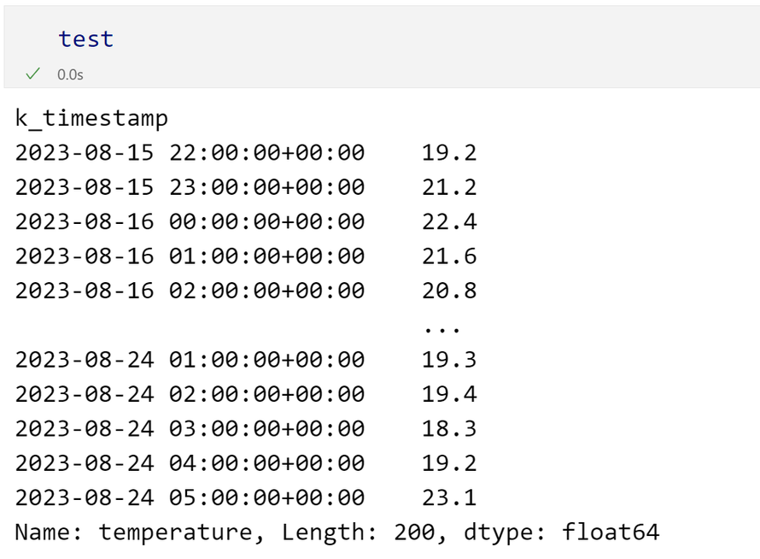This screenshot has width=760, height=559.
Task: Click the 0.0s execution time label
Action: click(70, 75)
